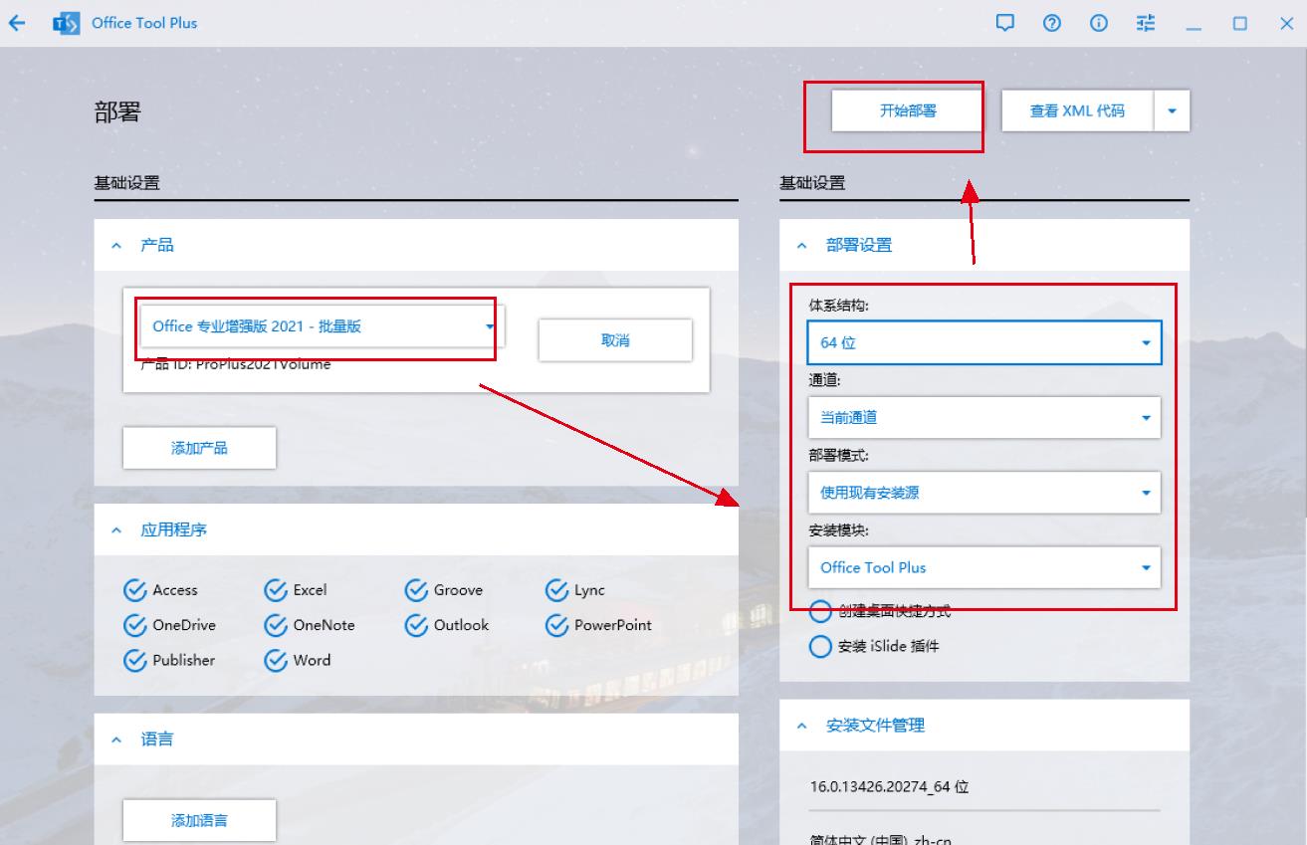
Task: Click the 产品 ID ProPlus2021Volume text
Action: click(236, 364)
